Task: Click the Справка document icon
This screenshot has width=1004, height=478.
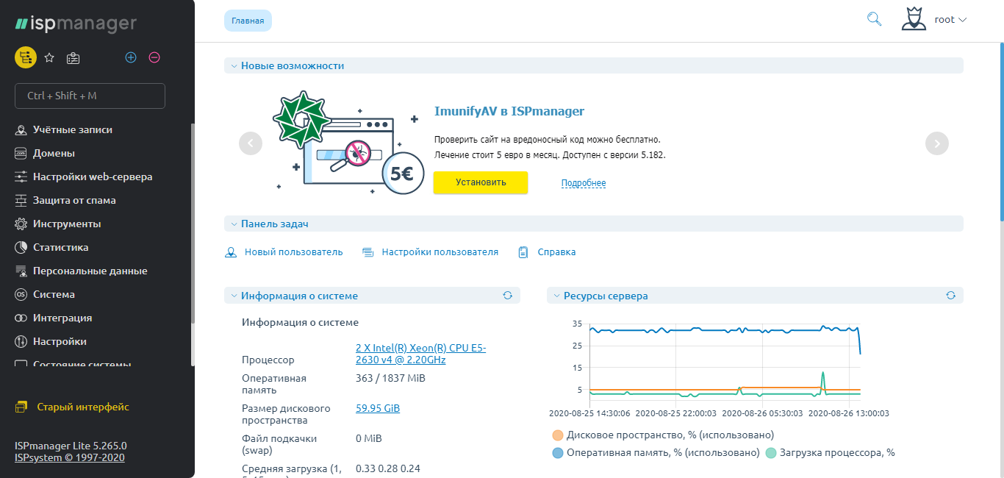Action: (523, 252)
